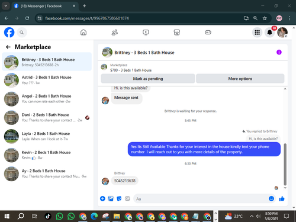
Task: Open Windows taskbar search
Action: coord(21,216)
